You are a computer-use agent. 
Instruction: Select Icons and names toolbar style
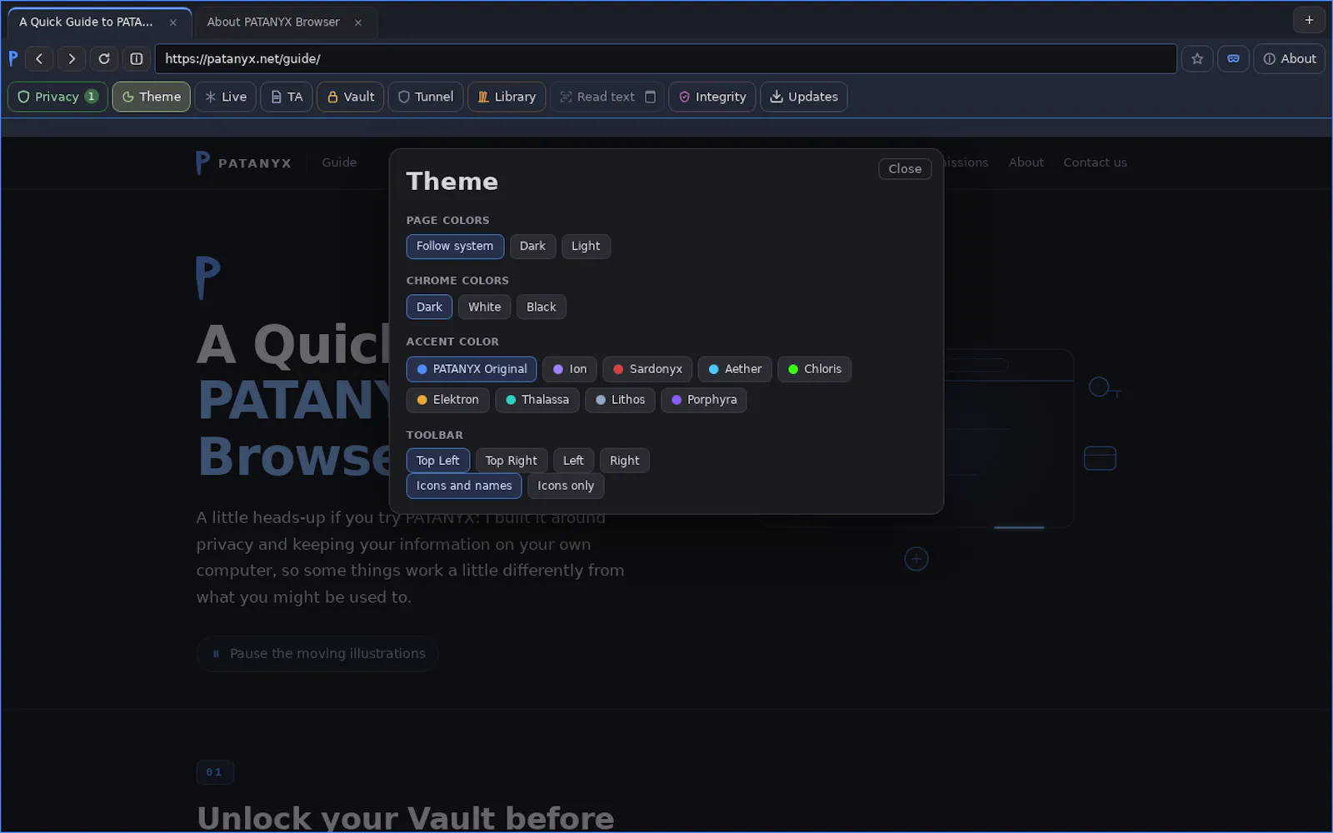464,486
